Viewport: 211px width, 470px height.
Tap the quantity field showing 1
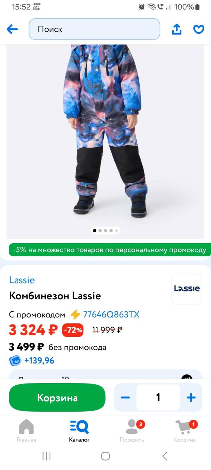click(x=158, y=397)
